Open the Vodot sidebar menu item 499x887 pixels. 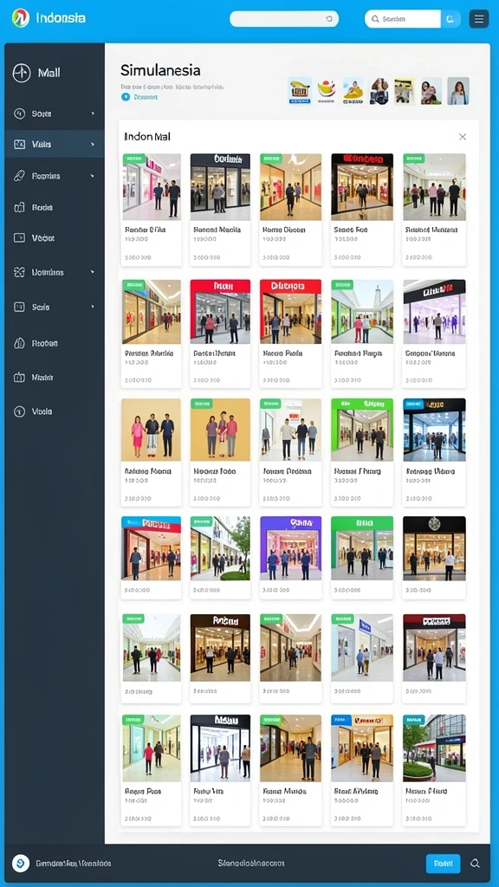(55, 238)
